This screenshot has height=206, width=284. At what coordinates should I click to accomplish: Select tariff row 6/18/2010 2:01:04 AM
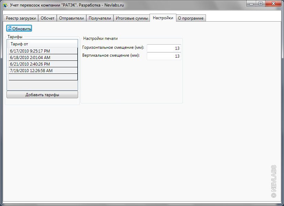pos(42,58)
